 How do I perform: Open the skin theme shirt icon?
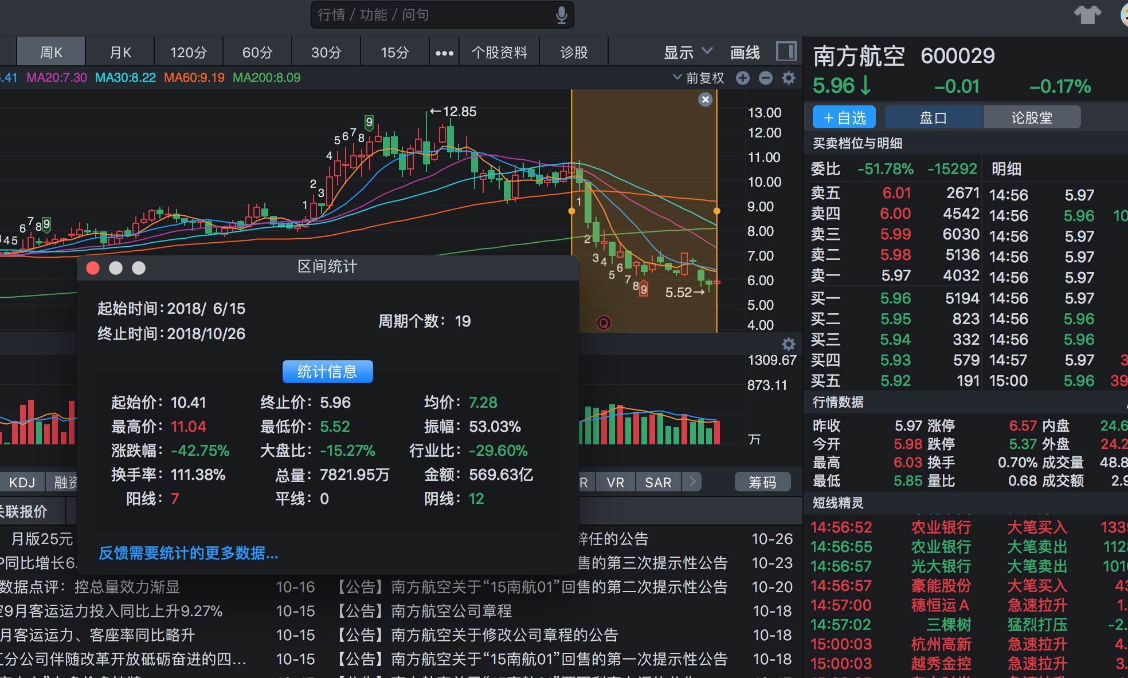[x=1087, y=14]
